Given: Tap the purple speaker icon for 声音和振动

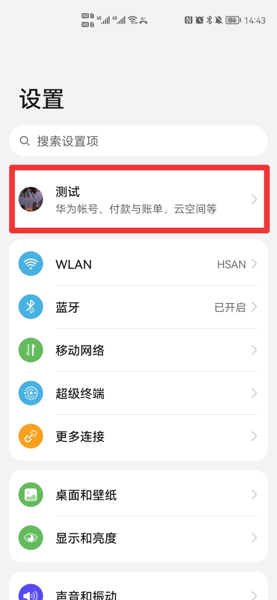Looking at the screenshot, I should (31, 593).
